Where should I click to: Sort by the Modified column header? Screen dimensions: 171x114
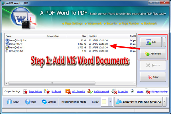click(108, 36)
